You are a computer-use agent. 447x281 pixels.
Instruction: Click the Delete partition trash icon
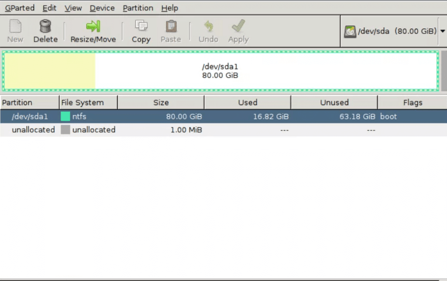[x=45, y=26]
